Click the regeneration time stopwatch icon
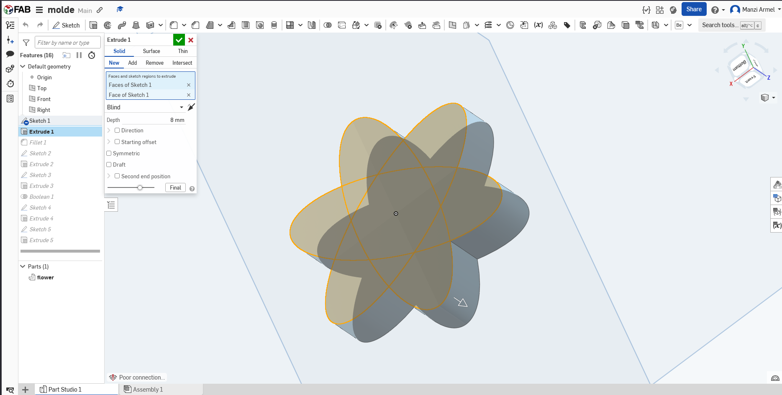Viewport: 782px width, 395px height. (92, 55)
